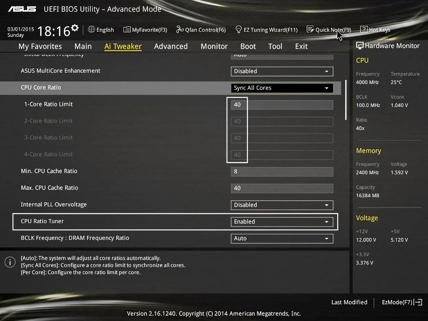Click the BCLK 100.0 MHz value
This screenshot has height=321, width=428.
(x=368, y=105)
